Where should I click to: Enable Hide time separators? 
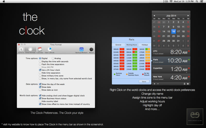click(x=40, y=73)
